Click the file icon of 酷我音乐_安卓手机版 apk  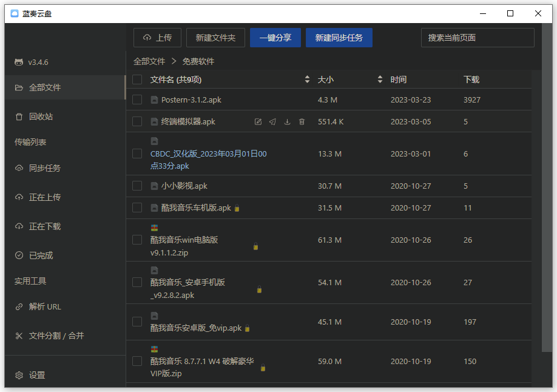tap(154, 271)
